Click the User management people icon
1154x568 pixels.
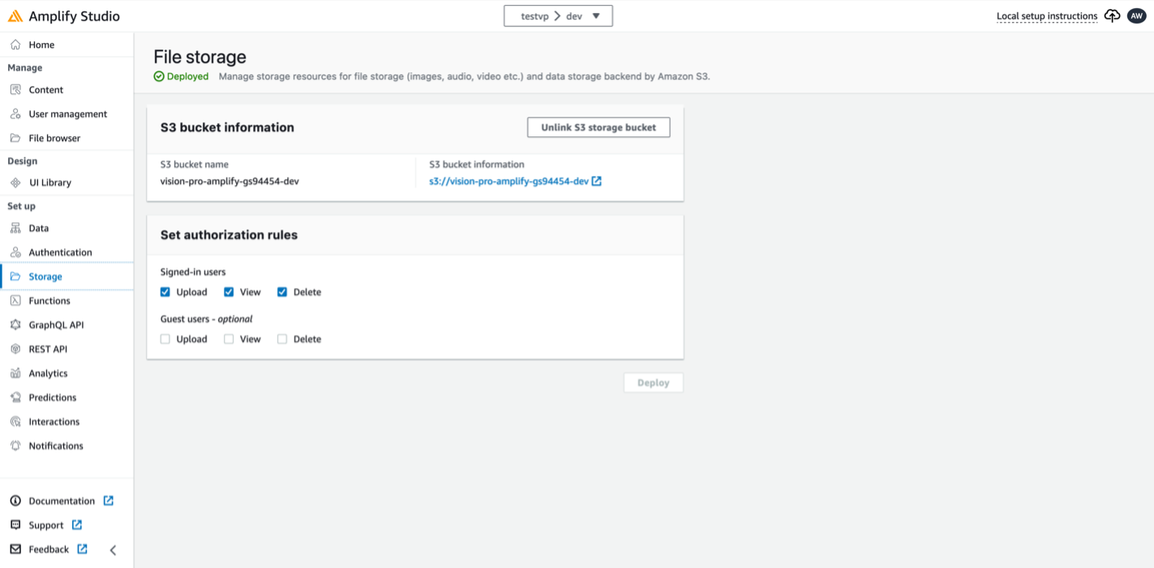click(15, 114)
